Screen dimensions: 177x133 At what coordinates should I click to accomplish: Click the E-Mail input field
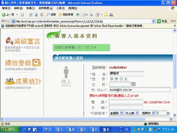point(139,89)
